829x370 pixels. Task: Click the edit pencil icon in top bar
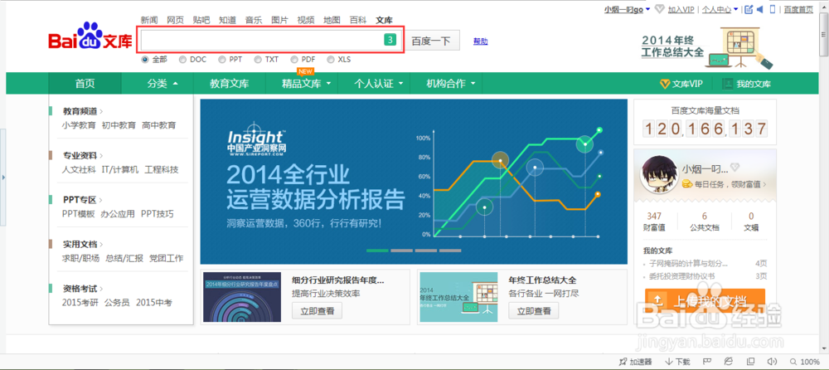[x=748, y=9]
